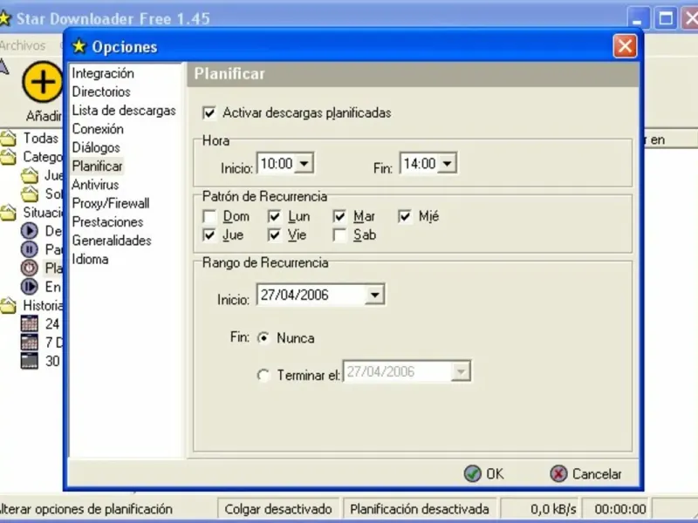
Task: Click the Historia folder icon
Action: (x=8, y=306)
